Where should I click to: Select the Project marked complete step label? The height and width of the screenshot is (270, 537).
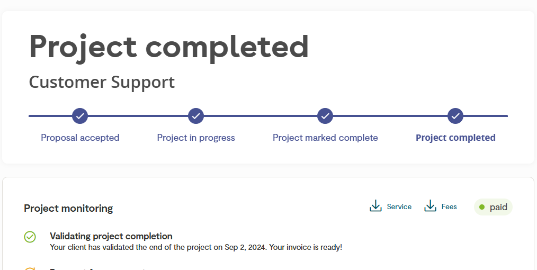click(x=325, y=138)
